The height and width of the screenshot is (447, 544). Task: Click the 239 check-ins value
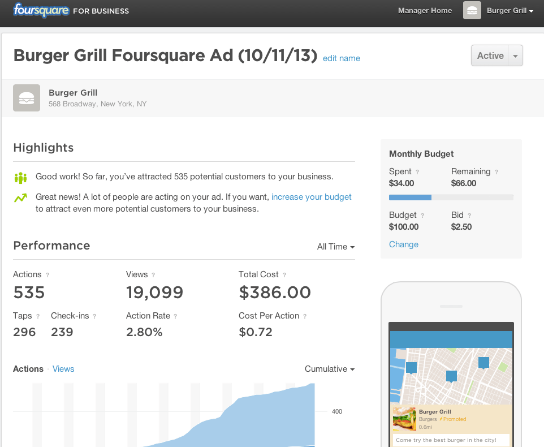coord(62,332)
